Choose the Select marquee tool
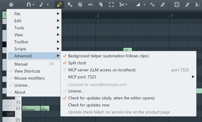Image resolution: width=202 pixels, height=122 pixels. click(111, 5)
